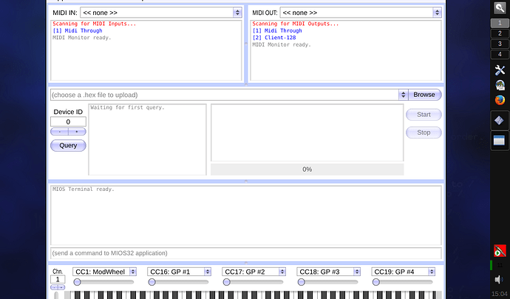Click "[1] Midi Through" in MIDI IN monitor

pos(78,30)
